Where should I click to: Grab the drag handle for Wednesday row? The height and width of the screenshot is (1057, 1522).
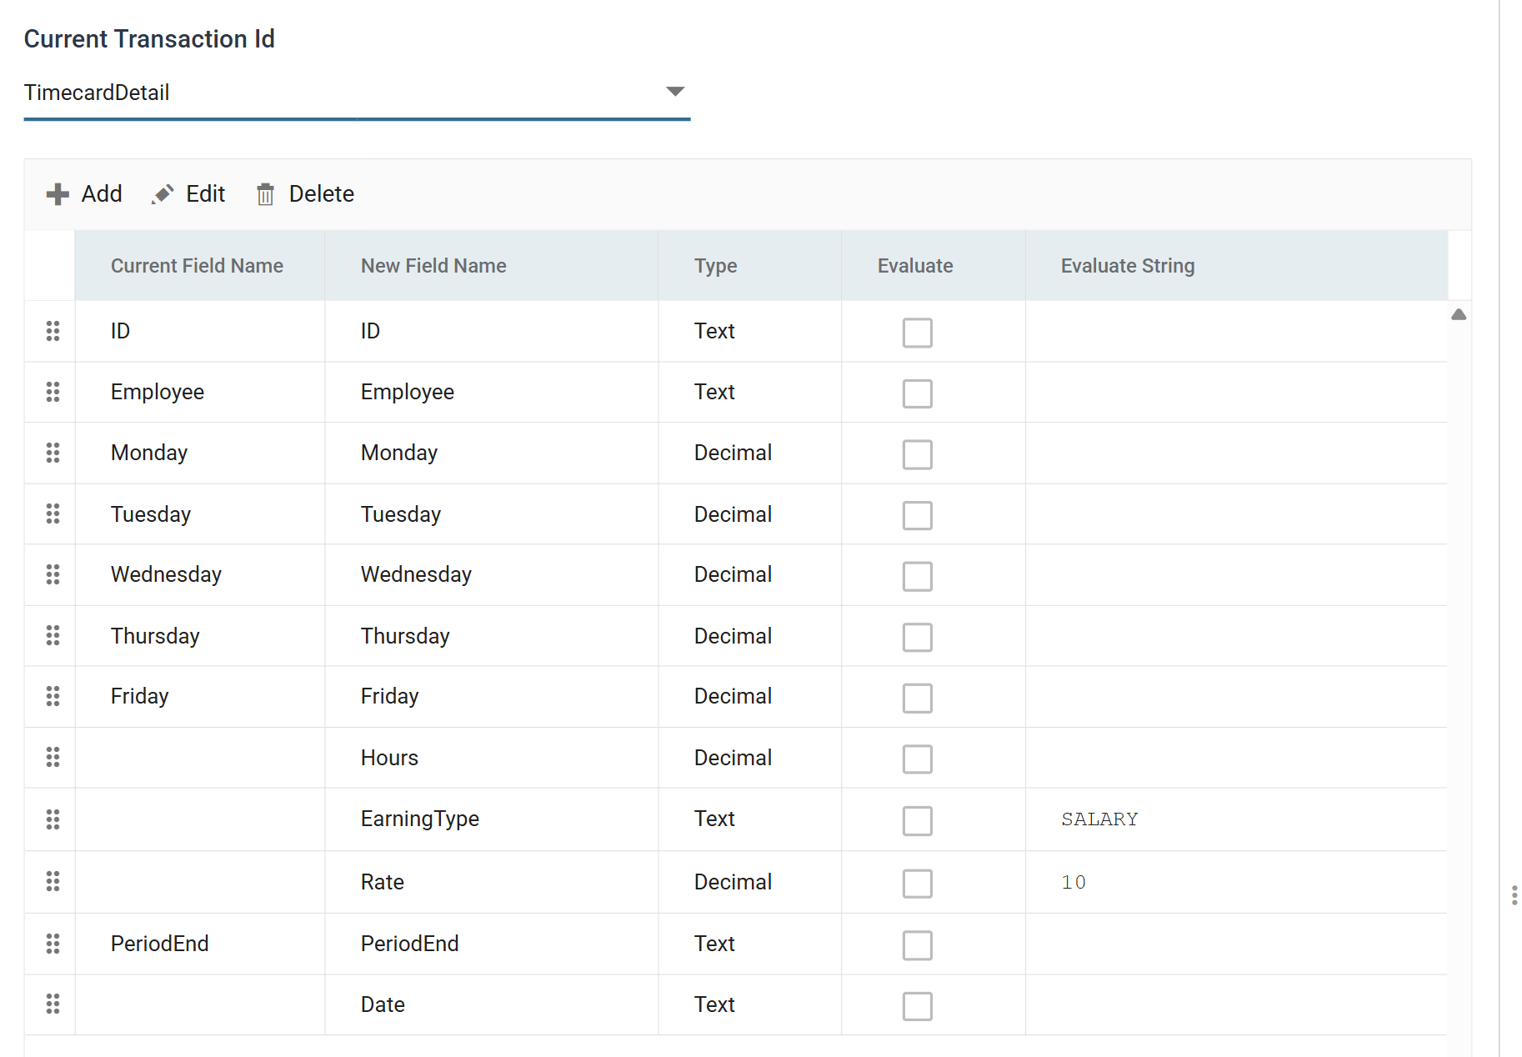[x=53, y=574]
